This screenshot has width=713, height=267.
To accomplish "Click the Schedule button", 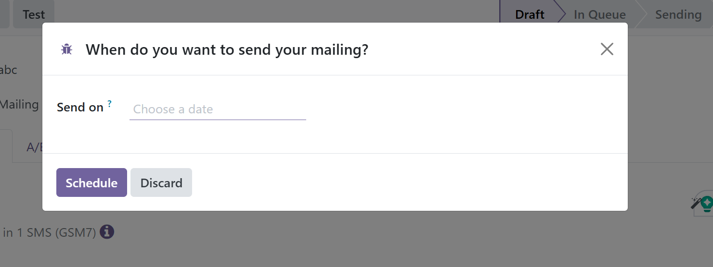I will 91,182.
